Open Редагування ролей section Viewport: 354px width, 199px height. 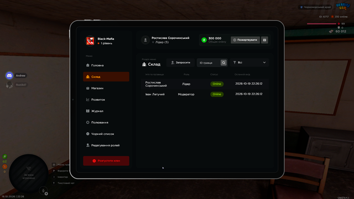click(x=106, y=145)
